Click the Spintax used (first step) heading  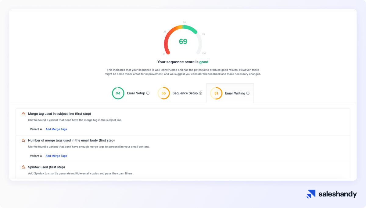coord(46,167)
